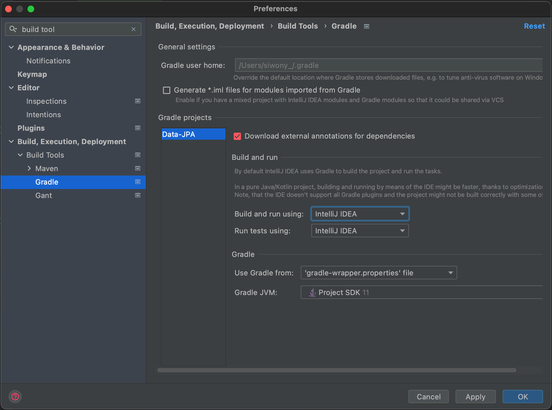Click project-level icon next to Inspections
The image size is (552, 410).
tap(138, 101)
